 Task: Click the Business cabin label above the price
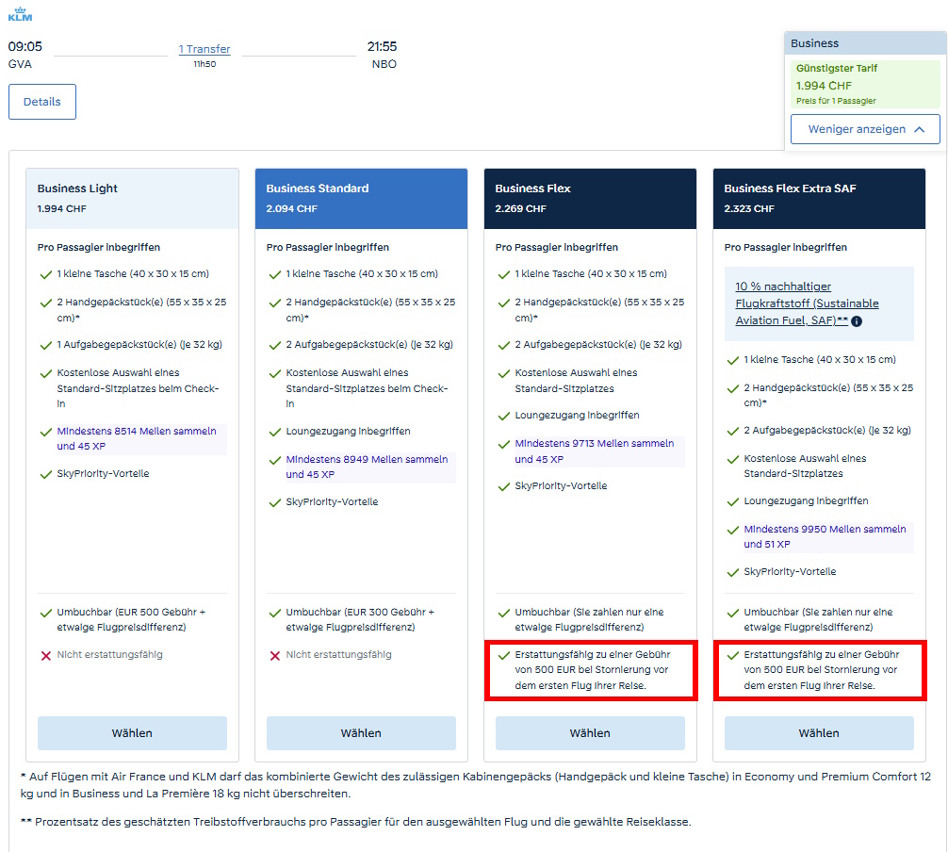(812, 42)
